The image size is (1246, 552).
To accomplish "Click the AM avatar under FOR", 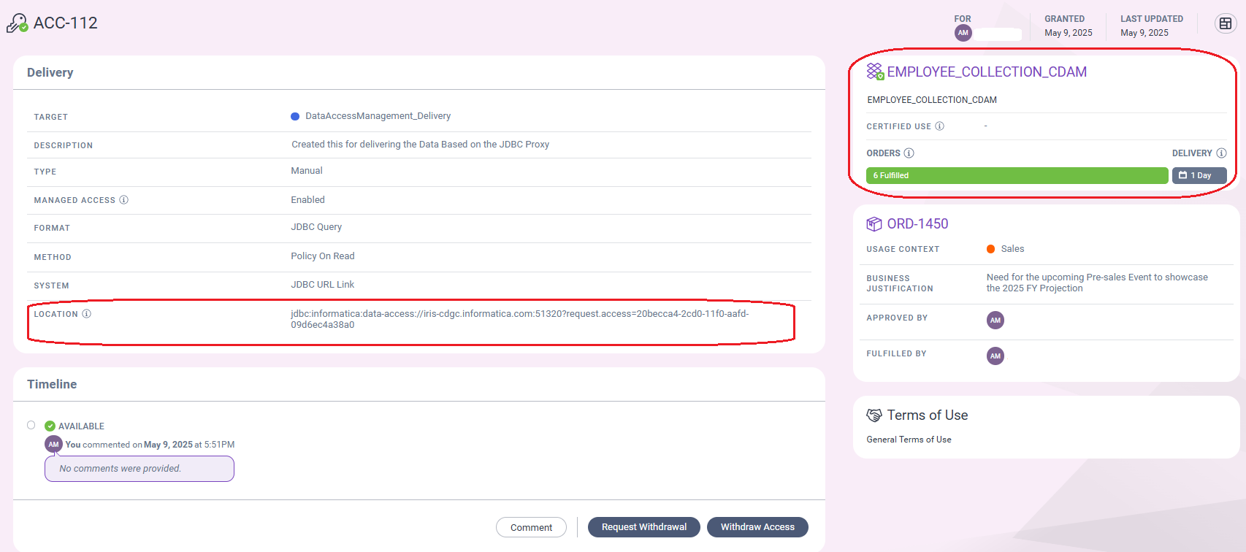I will tap(963, 33).
